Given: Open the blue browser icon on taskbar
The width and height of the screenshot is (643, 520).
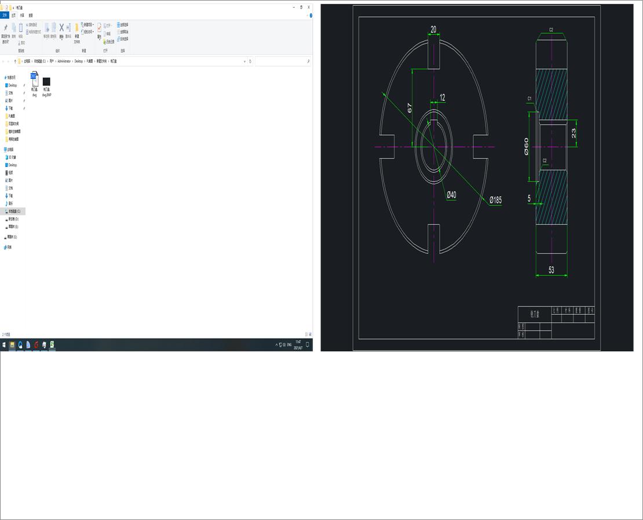Looking at the screenshot, I should pos(20,345).
